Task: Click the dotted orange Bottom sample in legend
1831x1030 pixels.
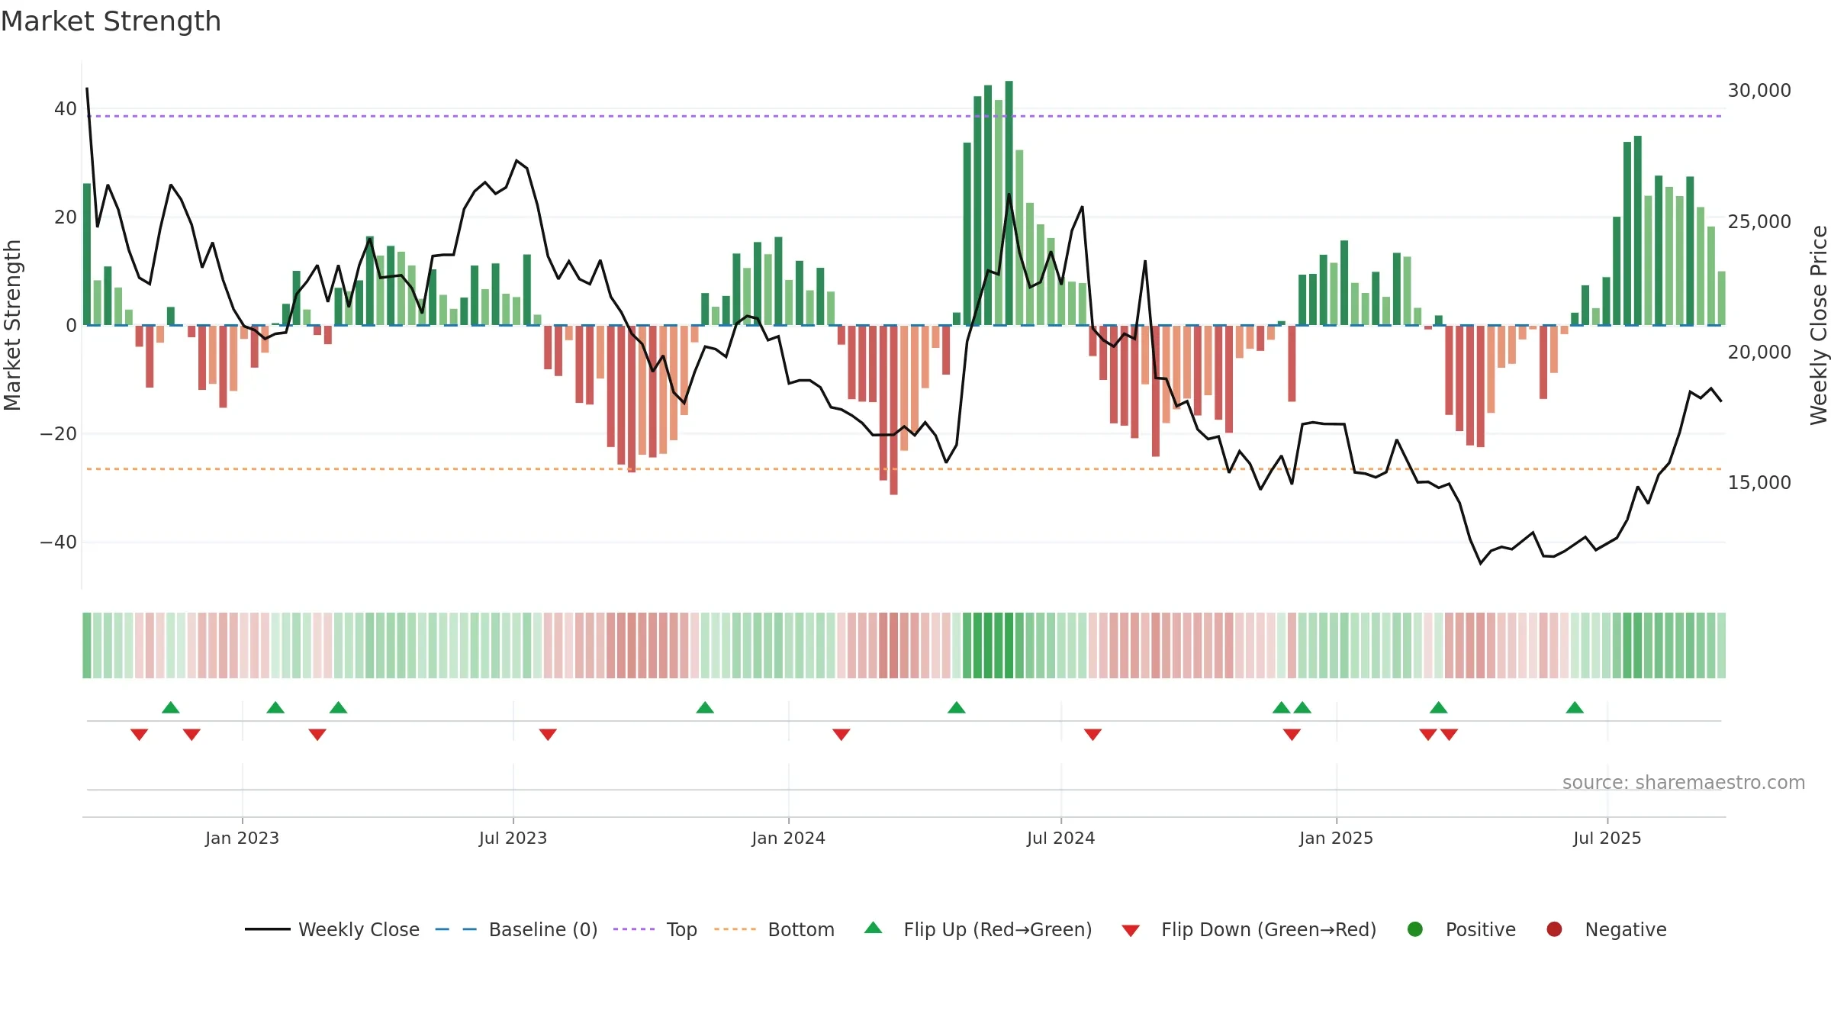Action: (x=735, y=929)
